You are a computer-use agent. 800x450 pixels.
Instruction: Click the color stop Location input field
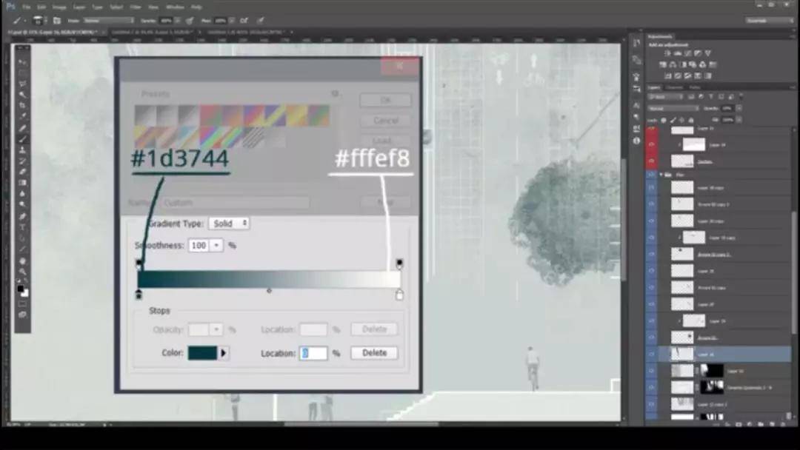[x=313, y=354]
